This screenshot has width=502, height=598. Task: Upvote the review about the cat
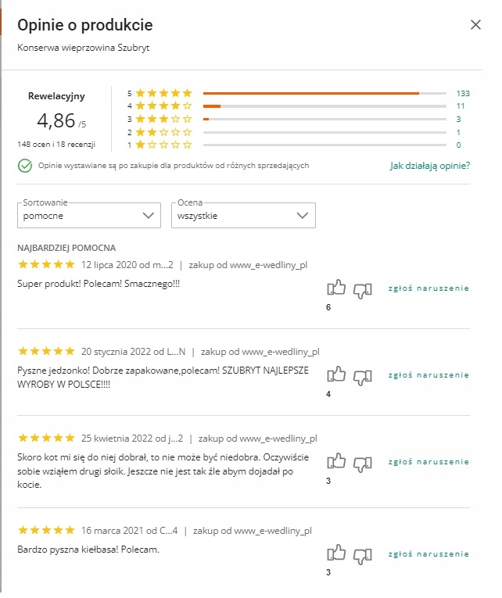tap(335, 461)
